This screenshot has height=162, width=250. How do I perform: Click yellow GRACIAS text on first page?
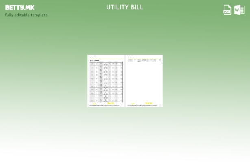pos(111,104)
